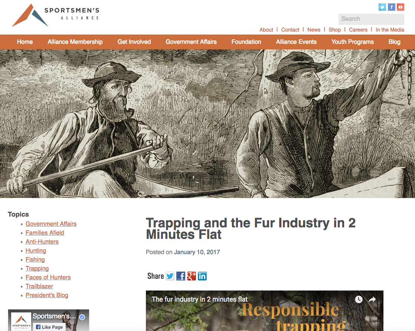Share the article on Twitter

coord(170,276)
